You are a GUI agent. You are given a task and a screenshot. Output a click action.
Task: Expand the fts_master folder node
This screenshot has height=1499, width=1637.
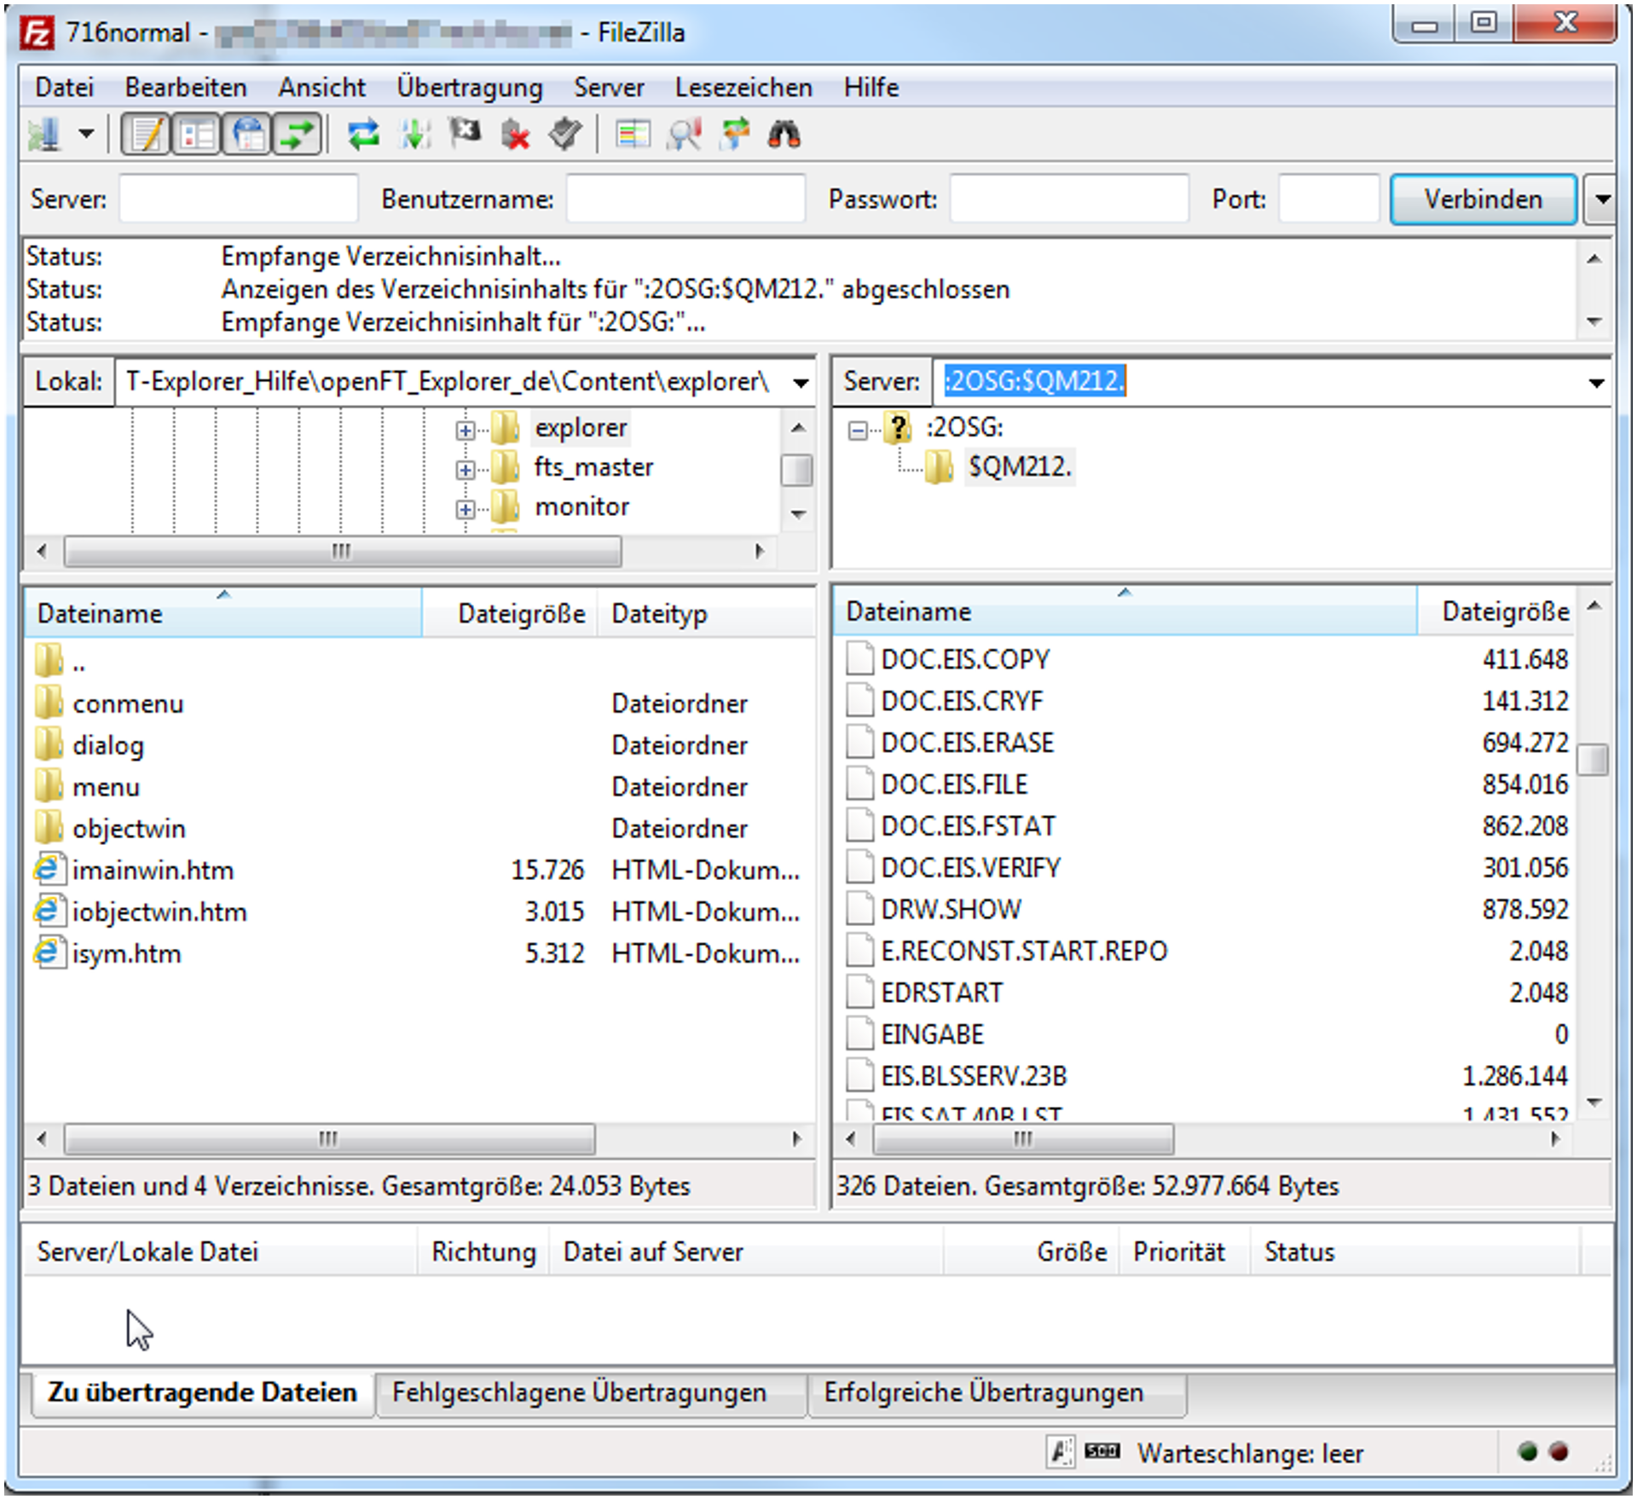465,469
